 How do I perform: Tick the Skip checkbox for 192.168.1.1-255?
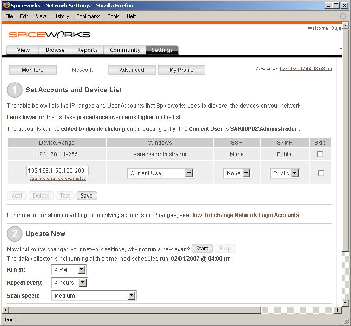(x=320, y=154)
